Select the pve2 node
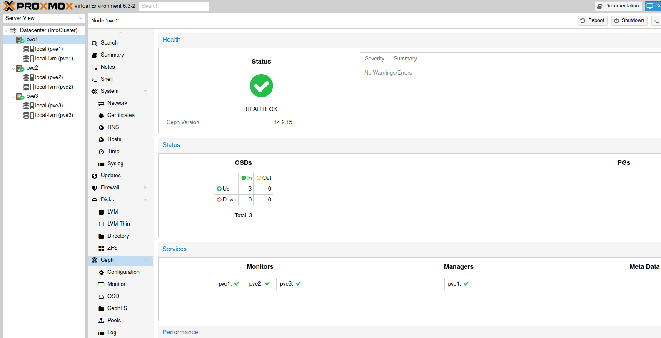 (x=32, y=68)
